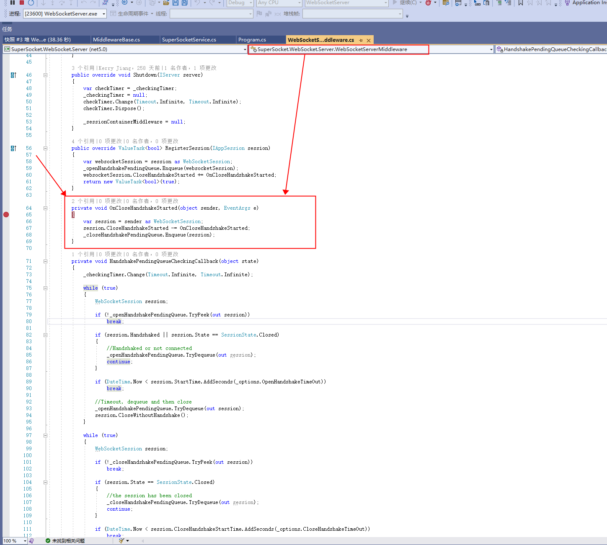Open the Find in Files icon
Screen dimensions: 607x545
click(x=446, y=3)
